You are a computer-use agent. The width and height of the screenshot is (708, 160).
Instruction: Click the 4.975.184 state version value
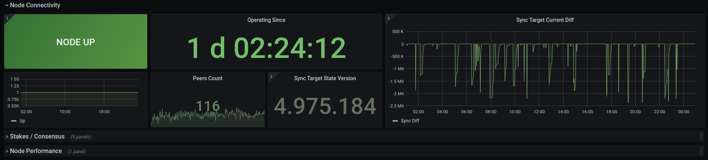[x=325, y=106]
